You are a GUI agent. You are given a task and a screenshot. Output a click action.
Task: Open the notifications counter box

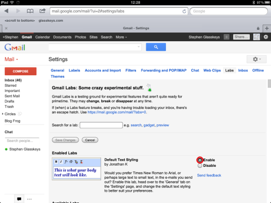click(x=227, y=37)
